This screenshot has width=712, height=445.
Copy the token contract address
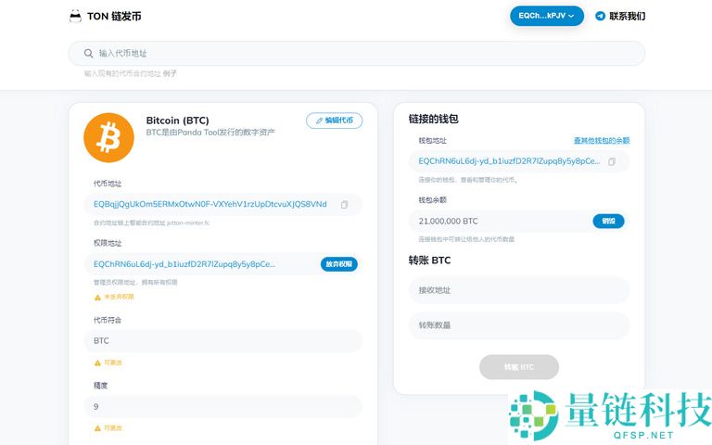[345, 205]
